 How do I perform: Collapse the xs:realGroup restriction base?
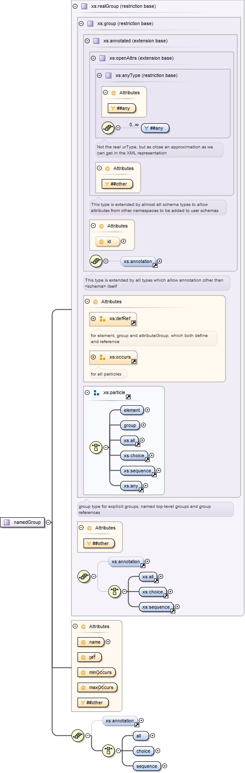click(75, 6)
